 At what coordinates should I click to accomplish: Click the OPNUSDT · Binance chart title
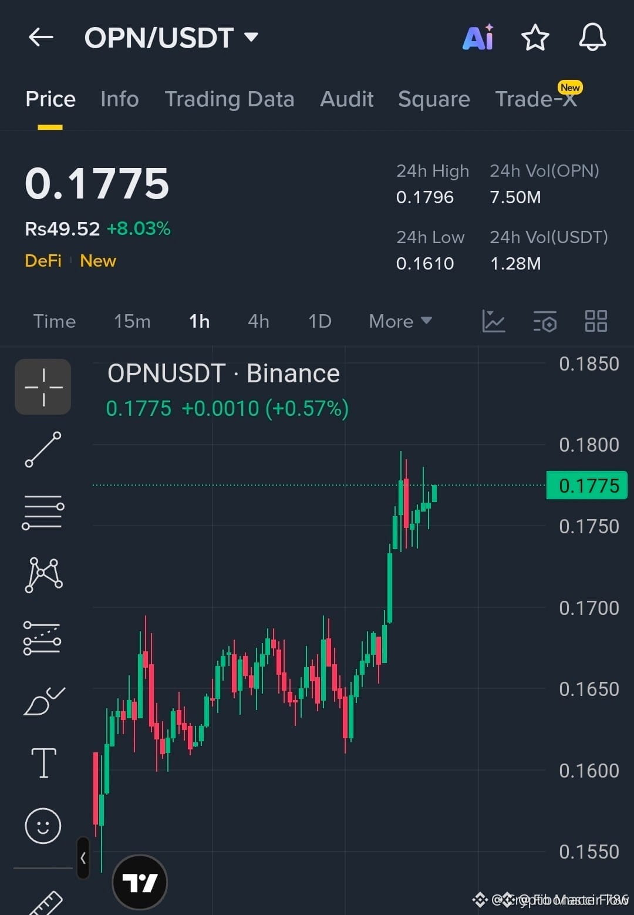tap(224, 374)
